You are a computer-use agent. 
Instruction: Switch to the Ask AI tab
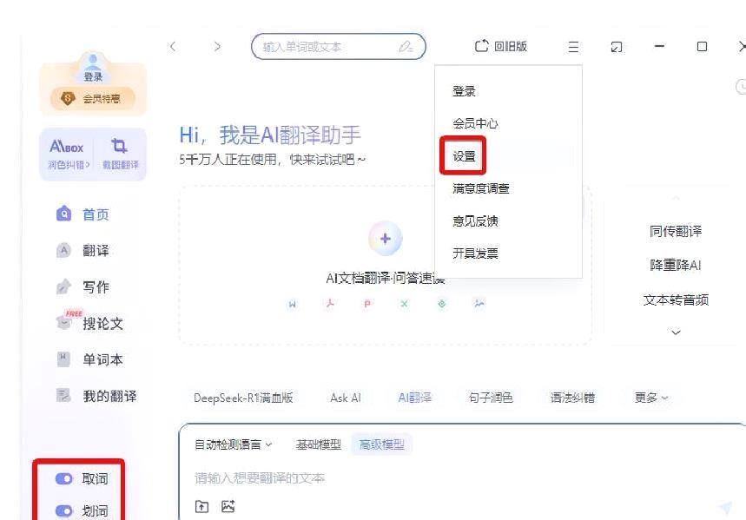pos(346,398)
